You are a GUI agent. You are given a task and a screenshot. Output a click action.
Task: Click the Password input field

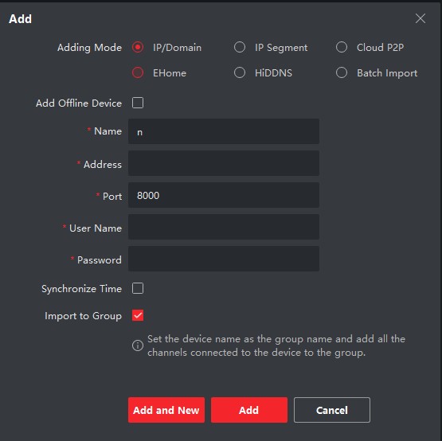coord(224,259)
